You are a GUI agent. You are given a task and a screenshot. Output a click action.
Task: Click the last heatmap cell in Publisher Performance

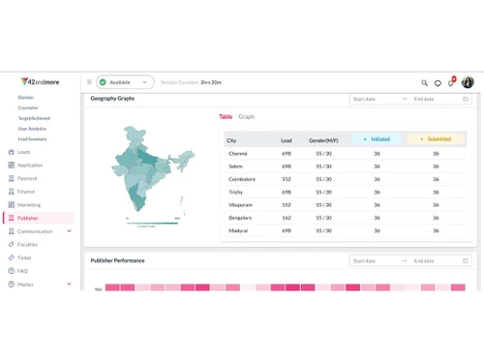(458, 287)
